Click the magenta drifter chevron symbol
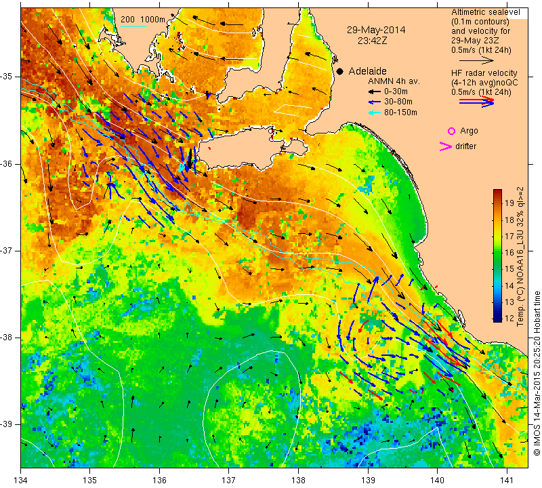The image size is (542, 488). click(x=446, y=146)
